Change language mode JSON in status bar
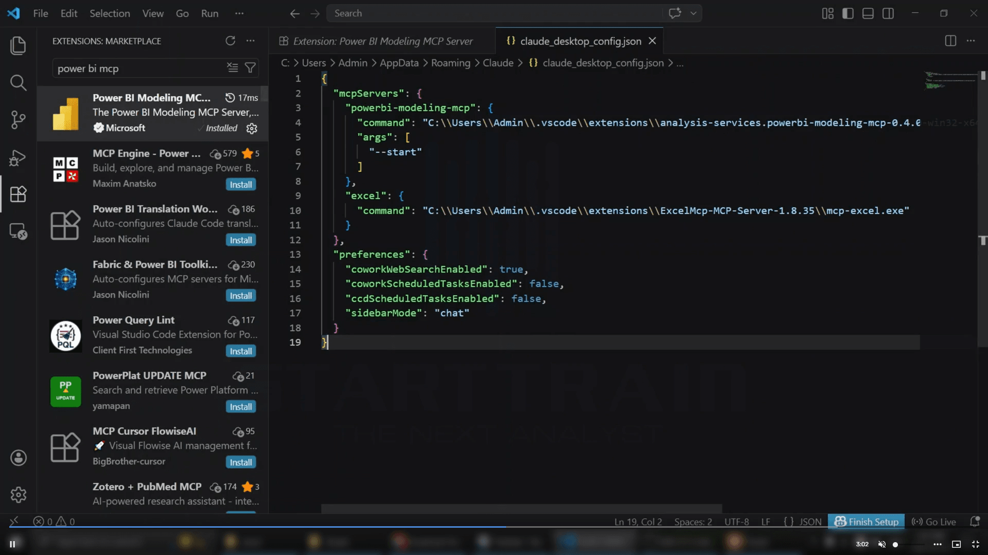This screenshot has height=555, width=988. coord(810,522)
